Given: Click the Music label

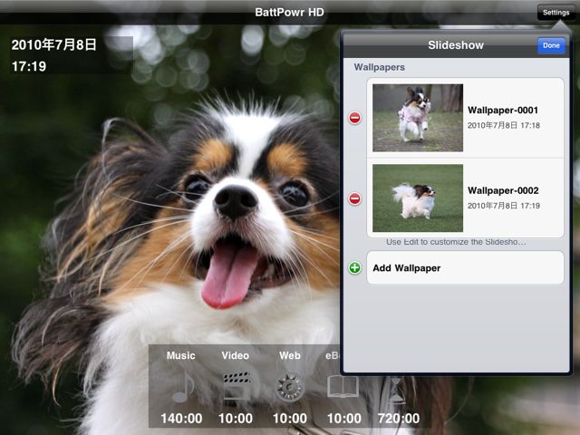Looking at the screenshot, I should click(x=181, y=355).
